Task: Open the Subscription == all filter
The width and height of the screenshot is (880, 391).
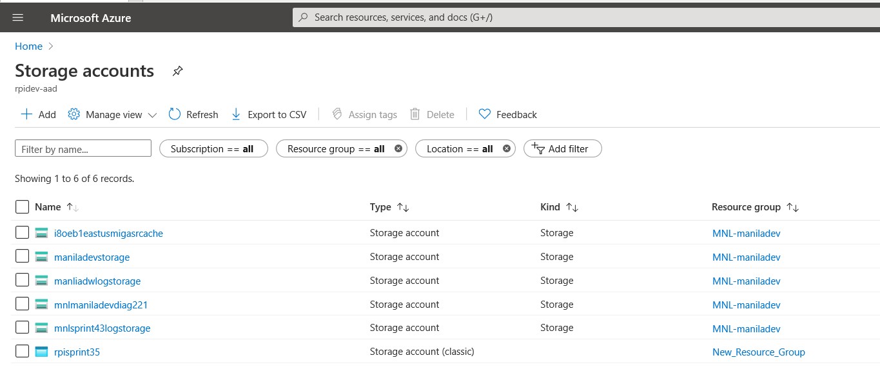Action: (x=213, y=149)
